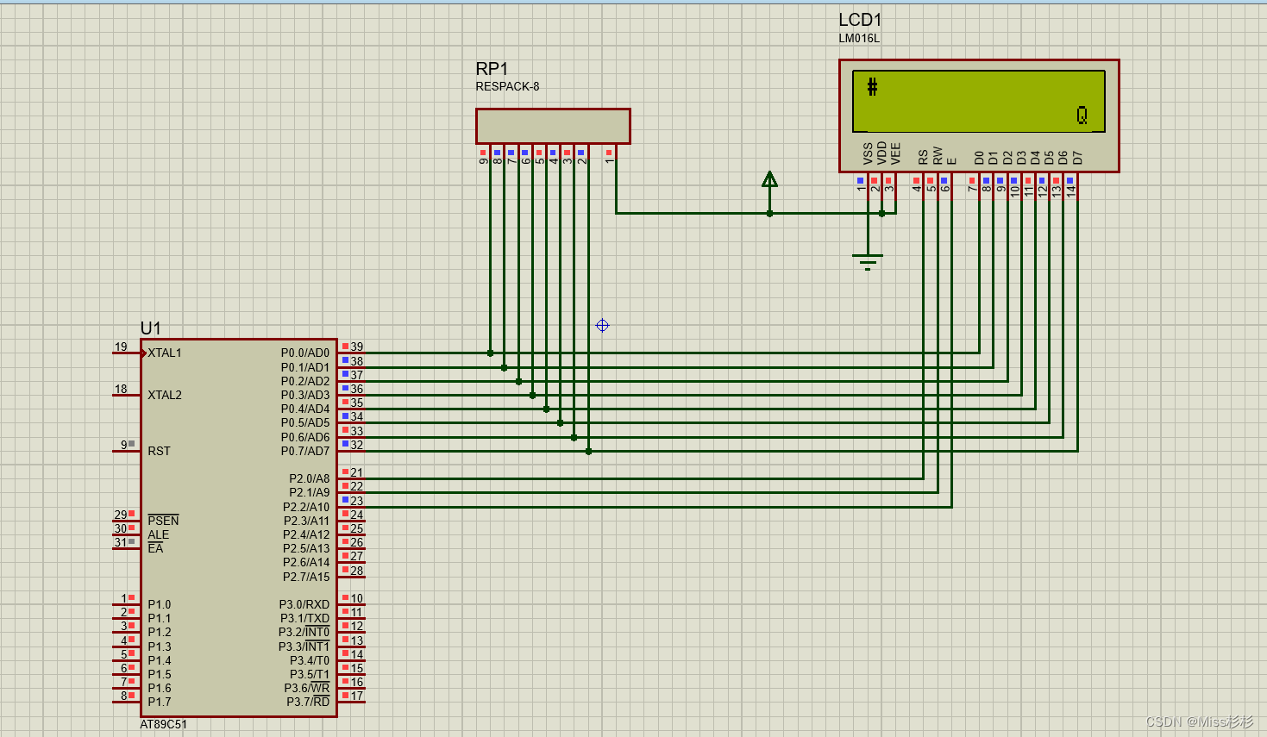Click the P0.1/AD1 pin label
Screen dimensions: 1267x737
pyautogui.click(x=305, y=367)
